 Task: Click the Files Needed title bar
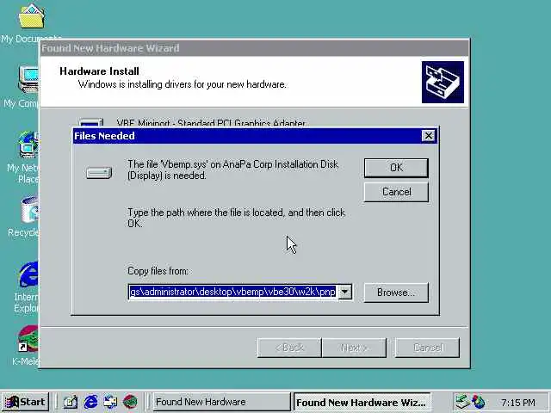[x=246, y=136]
